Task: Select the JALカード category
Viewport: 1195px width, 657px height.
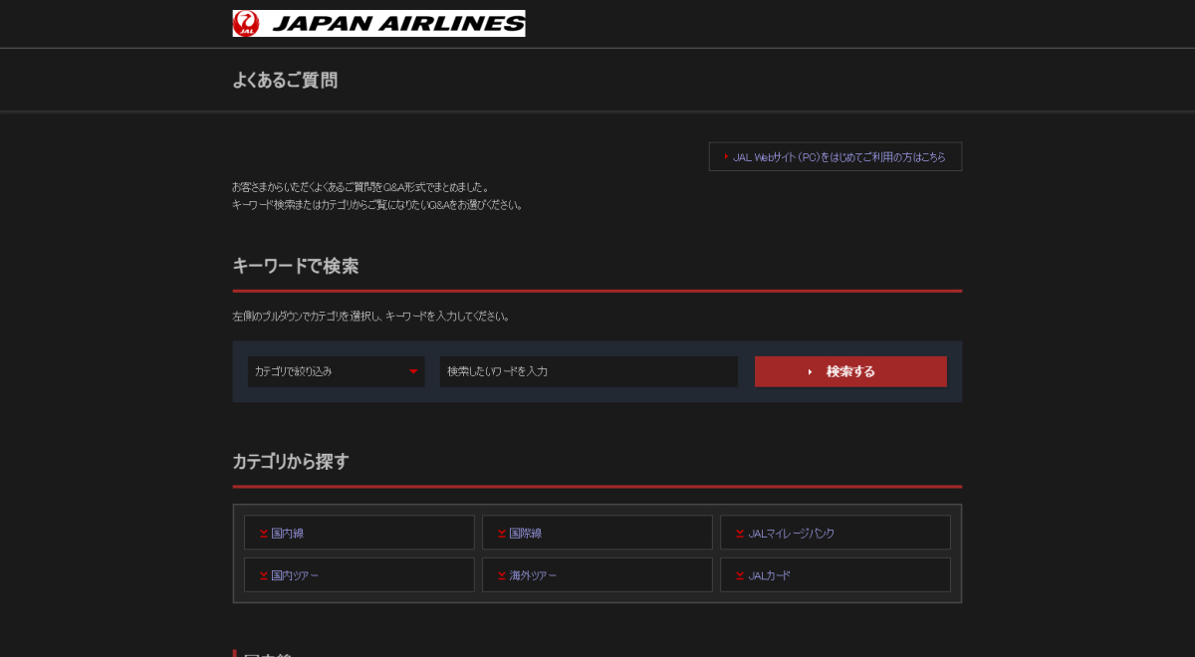Action: pos(836,575)
